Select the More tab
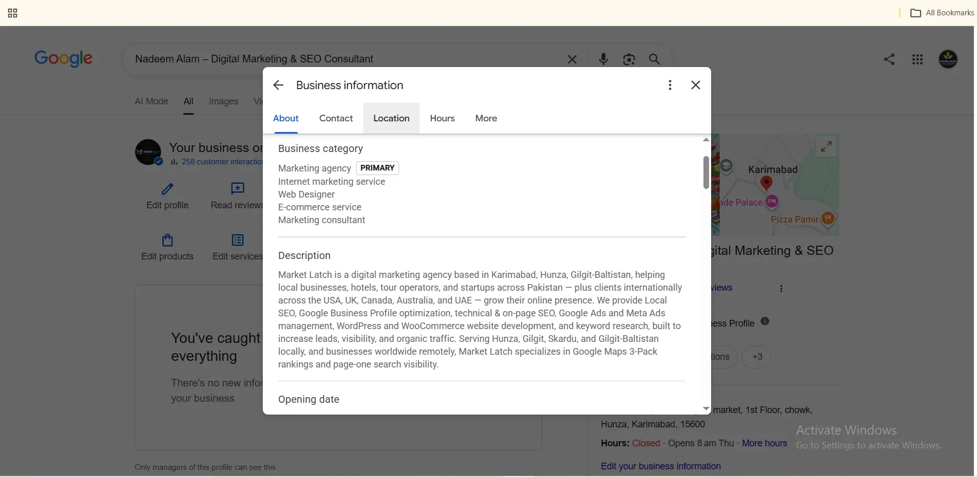Image resolution: width=977 pixels, height=477 pixels. pos(486,118)
